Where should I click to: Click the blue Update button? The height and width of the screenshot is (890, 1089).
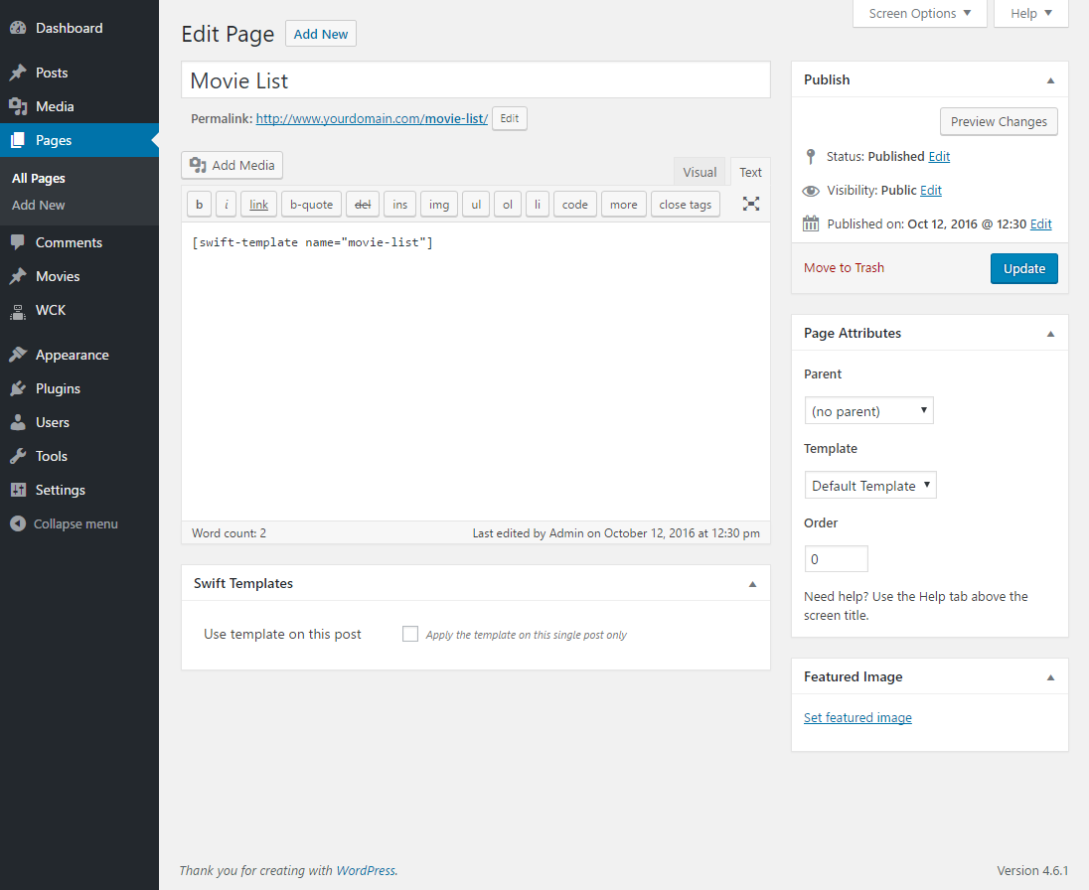tap(1023, 268)
